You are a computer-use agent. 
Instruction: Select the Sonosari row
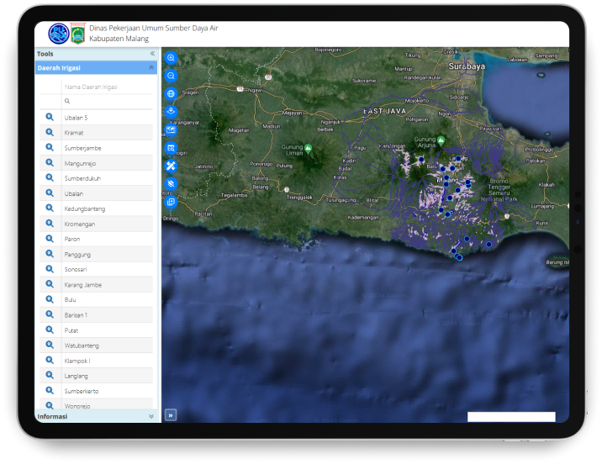(76, 270)
